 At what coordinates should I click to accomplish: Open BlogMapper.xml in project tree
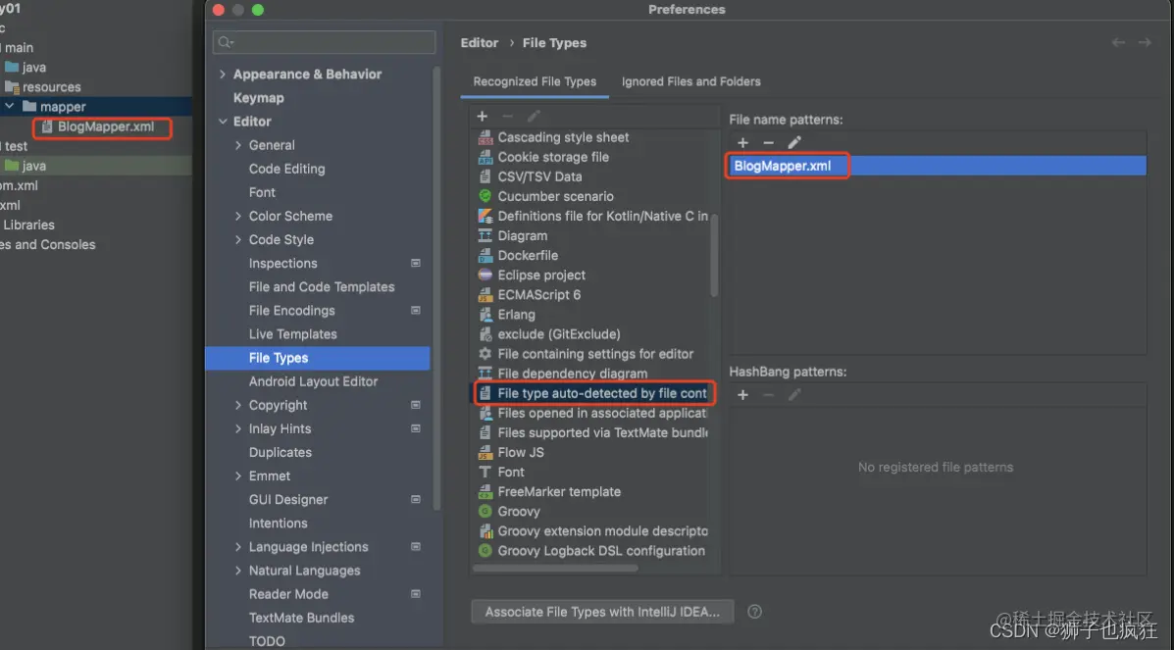tap(106, 126)
